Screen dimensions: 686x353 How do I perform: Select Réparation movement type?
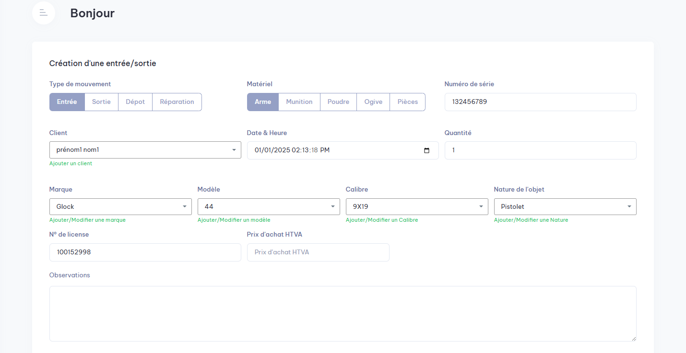[x=177, y=102]
